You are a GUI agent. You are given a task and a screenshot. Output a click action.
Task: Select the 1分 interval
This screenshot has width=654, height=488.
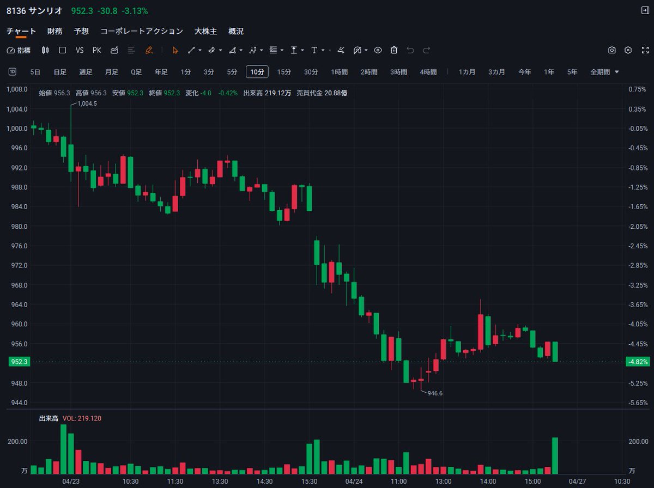coord(186,72)
